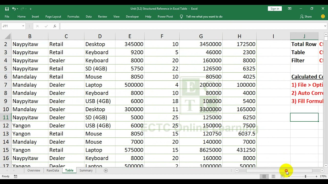Select column G header
Viewport: 328px width, 184px height.
[201, 37]
